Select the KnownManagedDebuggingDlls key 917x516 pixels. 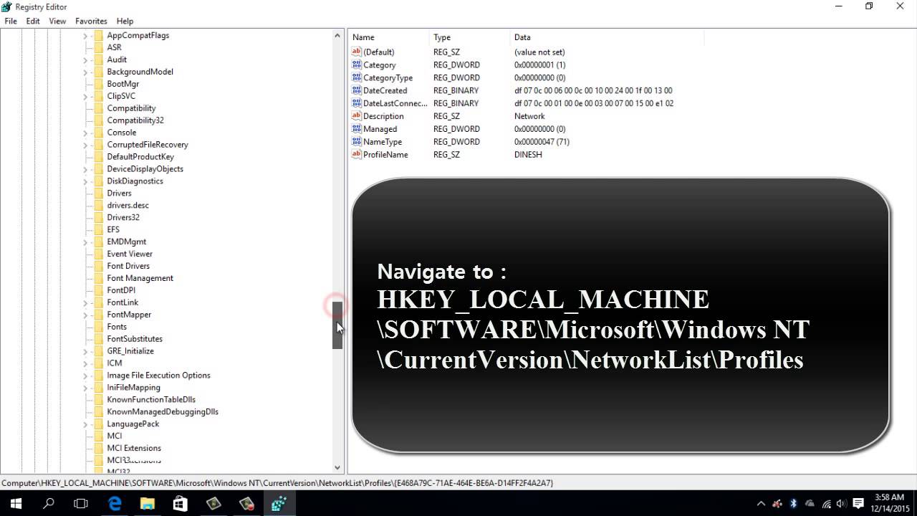163,412
